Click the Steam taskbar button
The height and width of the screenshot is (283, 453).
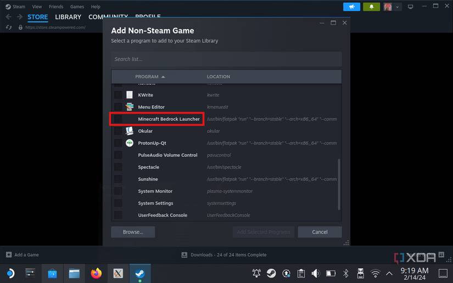[140, 273]
